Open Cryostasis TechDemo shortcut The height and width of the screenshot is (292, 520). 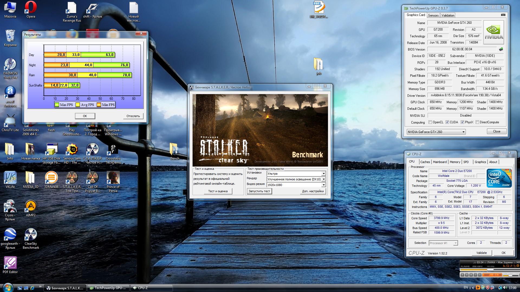tap(113, 154)
